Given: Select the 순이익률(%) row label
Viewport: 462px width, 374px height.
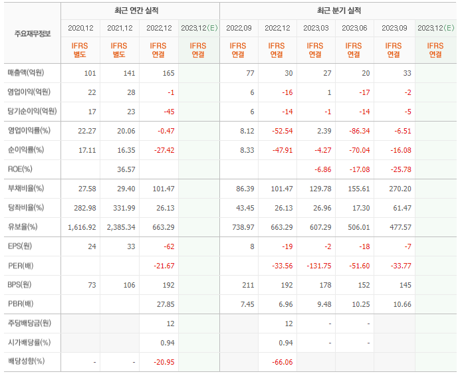Looking at the screenshot, I should click(26, 149).
